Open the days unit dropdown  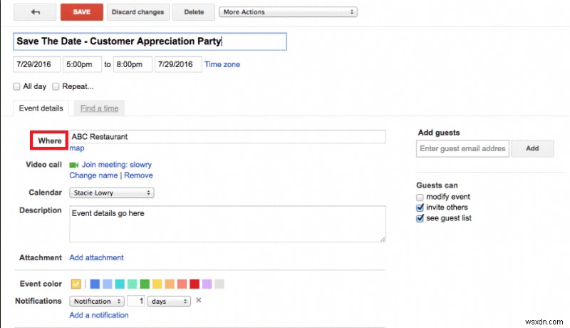(x=169, y=301)
